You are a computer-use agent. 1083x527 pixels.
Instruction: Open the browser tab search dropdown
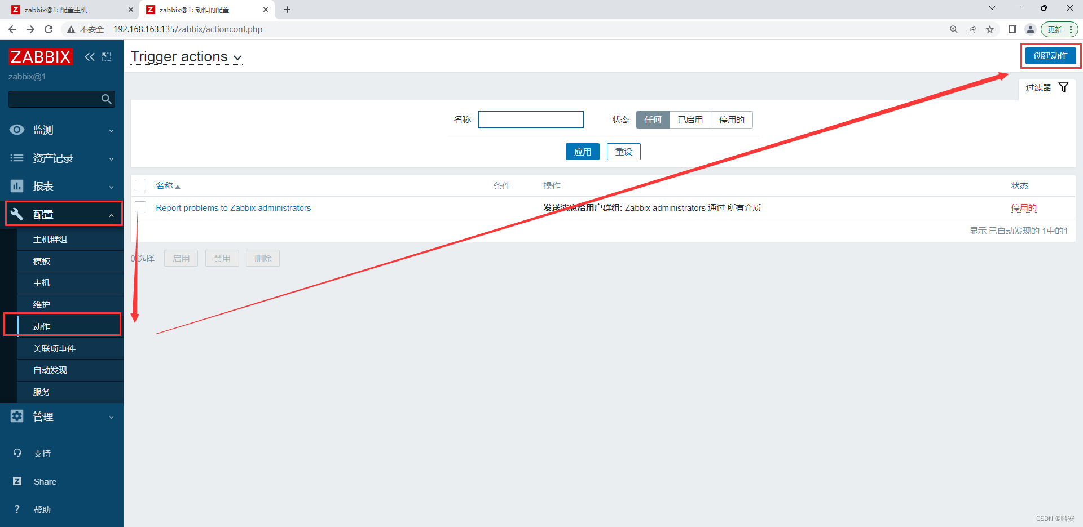coord(992,8)
